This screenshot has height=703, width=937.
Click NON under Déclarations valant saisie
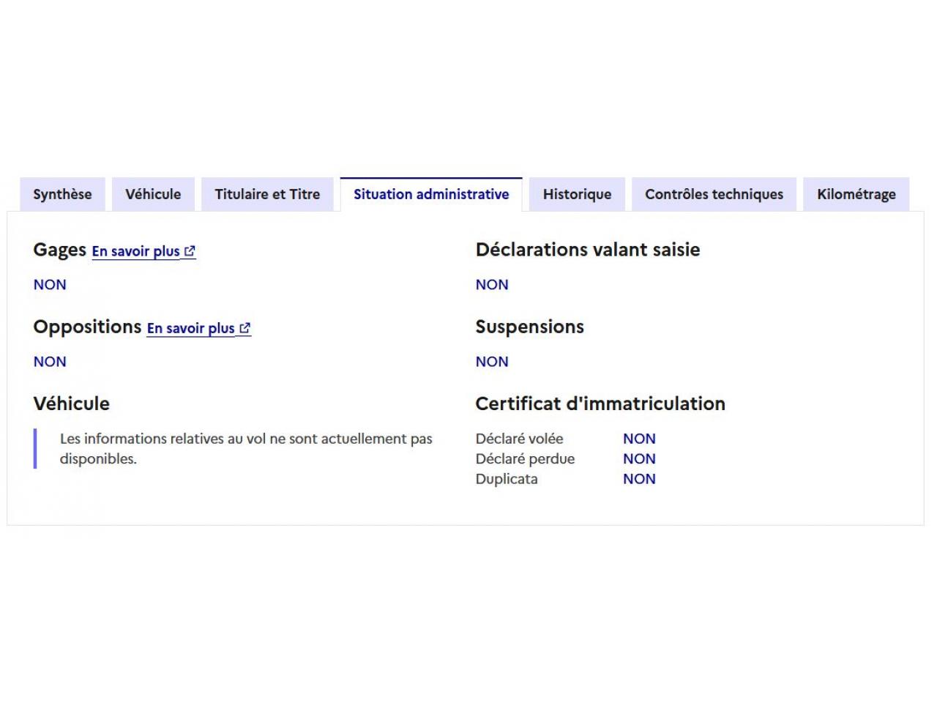pyautogui.click(x=492, y=285)
